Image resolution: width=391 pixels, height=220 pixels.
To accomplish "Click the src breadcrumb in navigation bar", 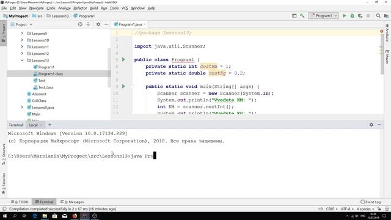I will coord(37,16).
